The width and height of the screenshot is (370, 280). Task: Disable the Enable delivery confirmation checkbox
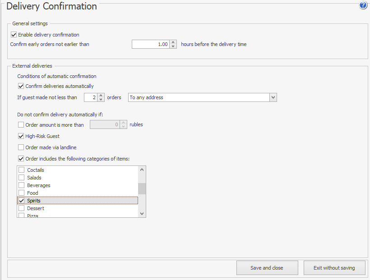click(14, 35)
